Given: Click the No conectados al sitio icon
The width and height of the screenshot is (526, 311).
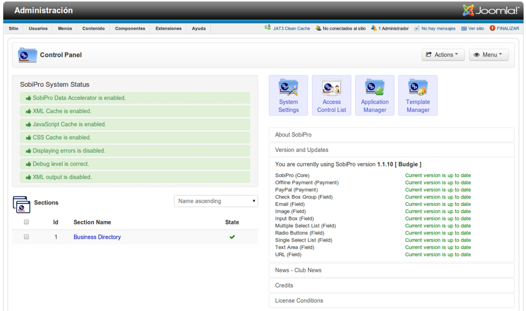Looking at the screenshot, I should pos(318,28).
